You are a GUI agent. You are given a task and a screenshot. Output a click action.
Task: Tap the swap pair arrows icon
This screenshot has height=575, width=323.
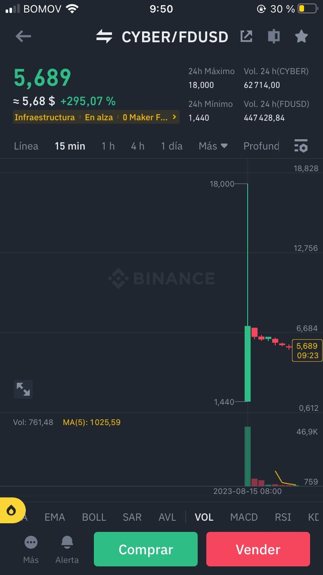(x=104, y=37)
